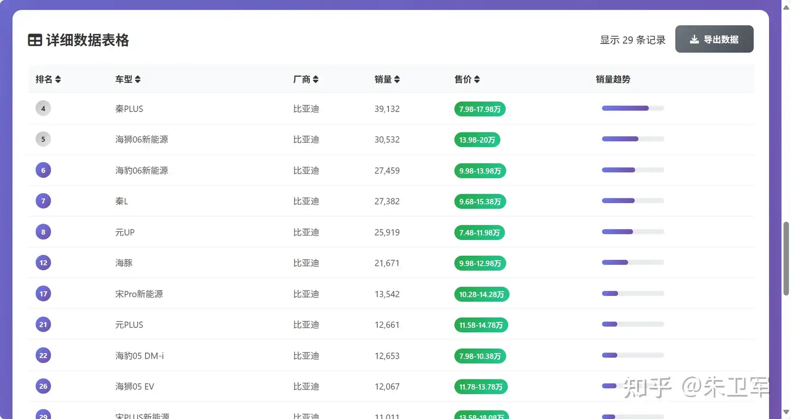Click the 比亚迪 manufacturer in 秦PLUS row

pos(306,109)
